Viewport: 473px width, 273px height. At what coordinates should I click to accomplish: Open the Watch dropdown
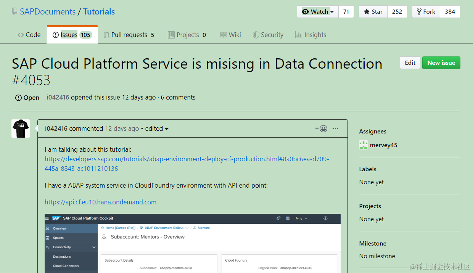click(317, 11)
